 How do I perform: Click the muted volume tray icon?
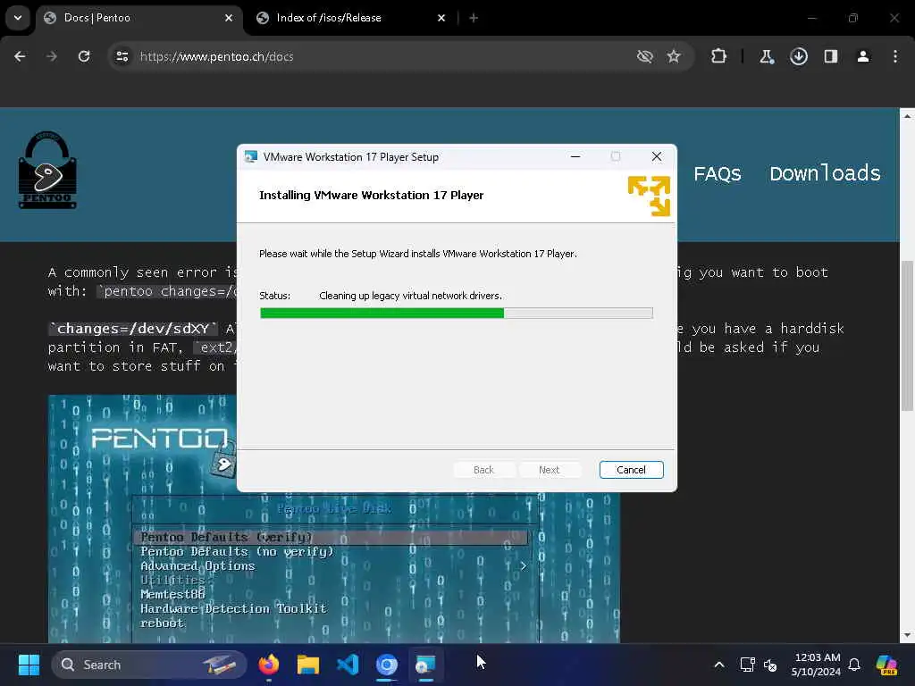pos(770,665)
